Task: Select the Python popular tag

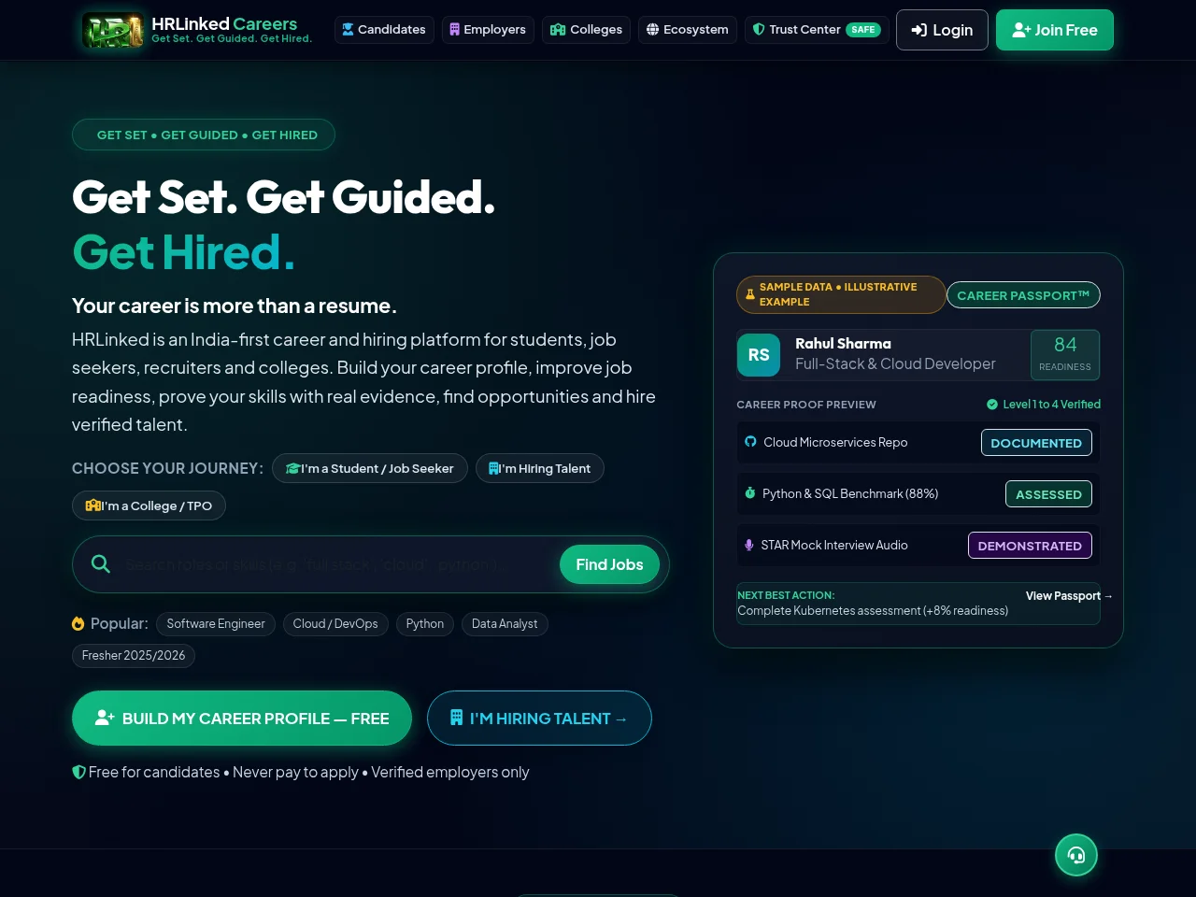Action: [425, 624]
